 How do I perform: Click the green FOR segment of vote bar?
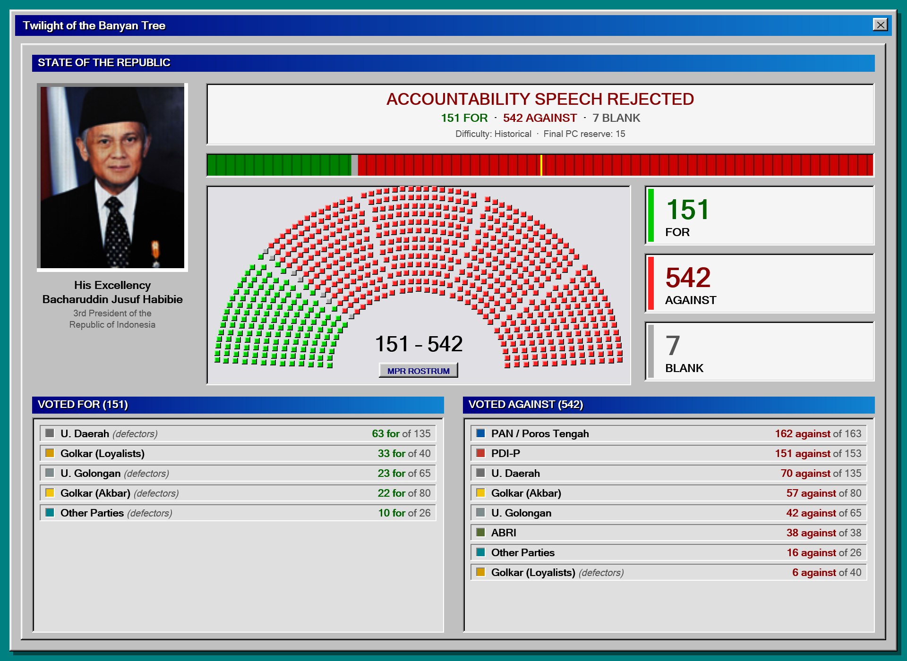[279, 165]
